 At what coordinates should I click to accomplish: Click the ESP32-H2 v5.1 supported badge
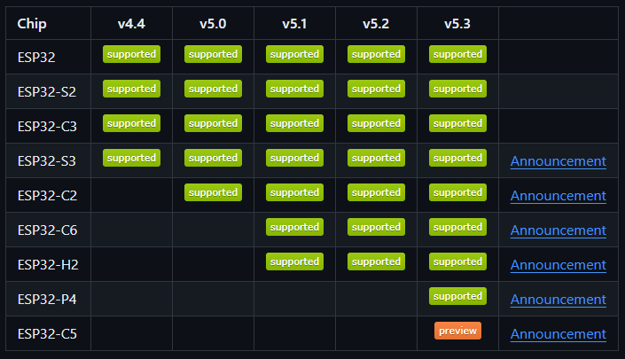(294, 261)
